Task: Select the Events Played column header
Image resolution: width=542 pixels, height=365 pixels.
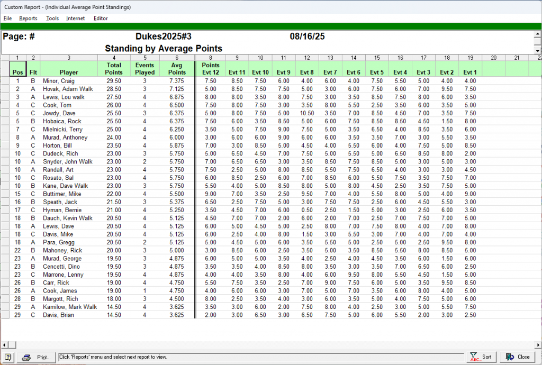Action: pyautogui.click(x=145, y=69)
